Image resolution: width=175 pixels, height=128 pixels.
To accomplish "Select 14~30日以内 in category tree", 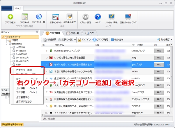I will [20, 58].
